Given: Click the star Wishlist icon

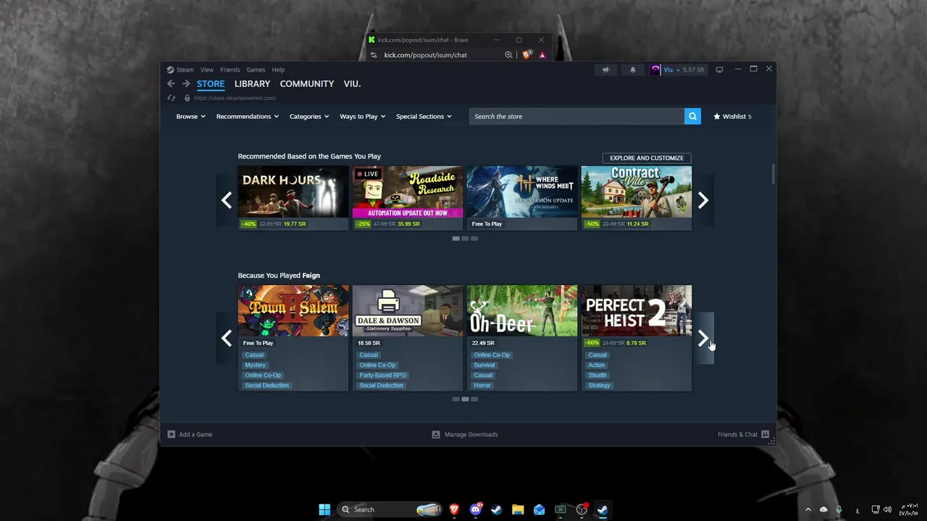Looking at the screenshot, I should tap(717, 116).
